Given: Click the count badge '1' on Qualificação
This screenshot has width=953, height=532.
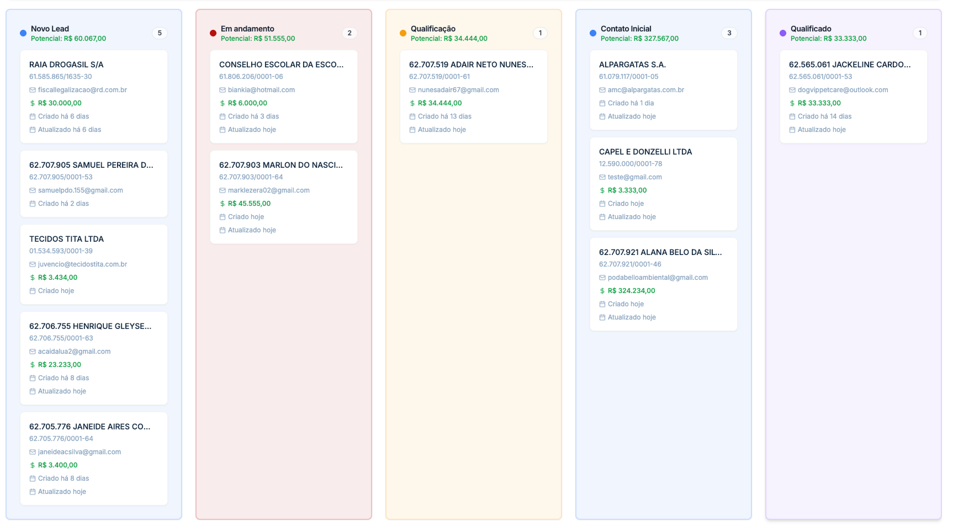Looking at the screenshot, I should tap(540, 33).
